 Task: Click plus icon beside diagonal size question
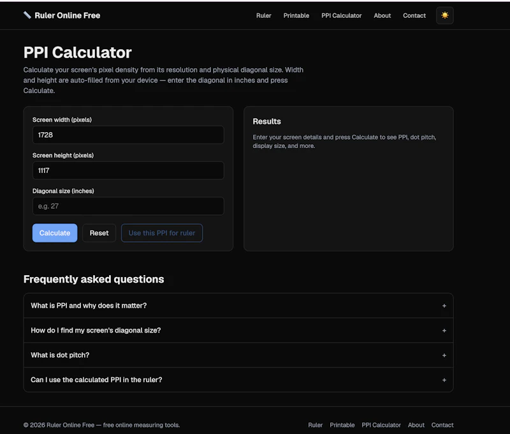(444, 331)
